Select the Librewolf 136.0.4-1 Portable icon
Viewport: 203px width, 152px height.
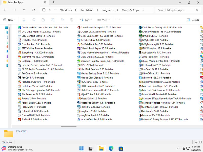(140, 78)
